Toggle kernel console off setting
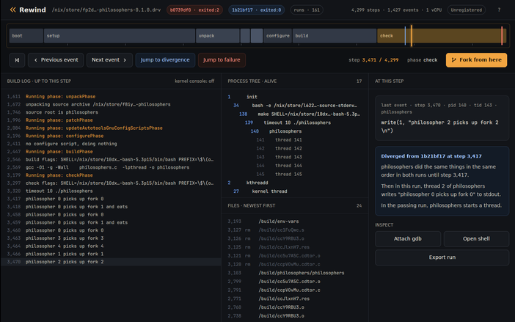 coord(194,81)
